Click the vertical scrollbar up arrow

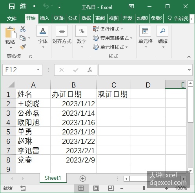pyautogui.click(x=190, y=83)
